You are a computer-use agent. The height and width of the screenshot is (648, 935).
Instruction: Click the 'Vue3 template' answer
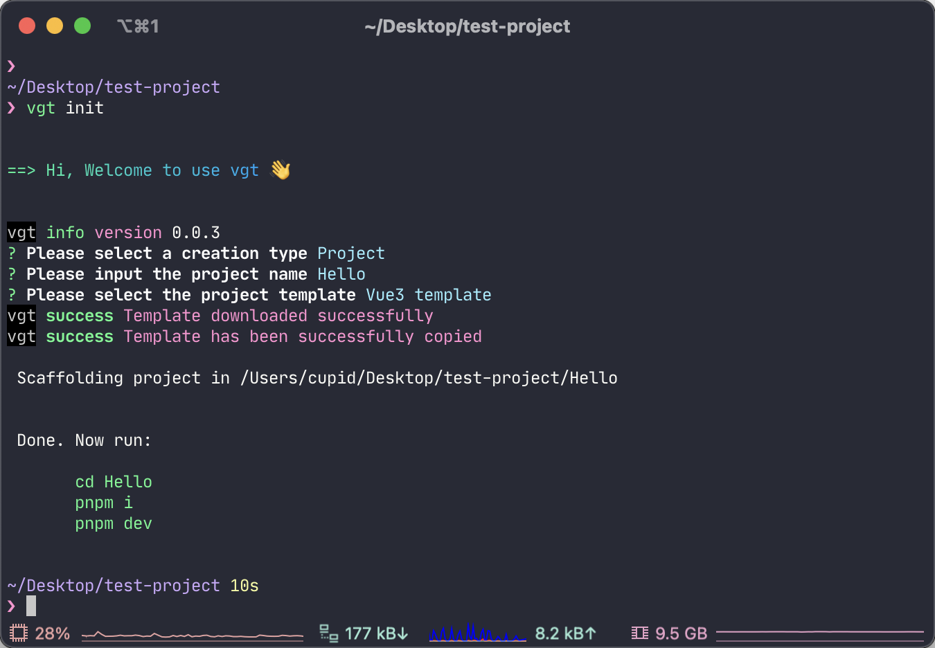429,295
